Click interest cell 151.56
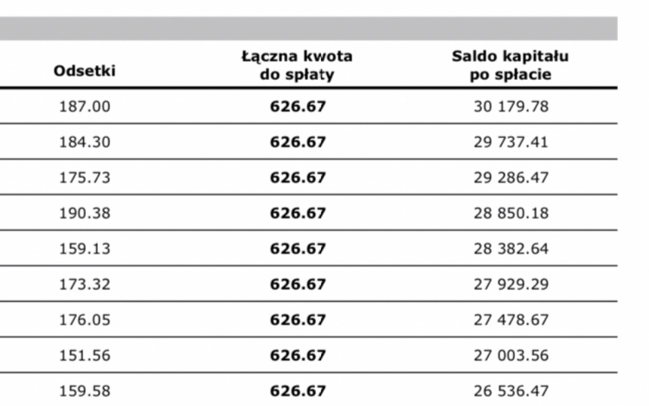Viewport: 649px width, 406px height. (85, 356)
